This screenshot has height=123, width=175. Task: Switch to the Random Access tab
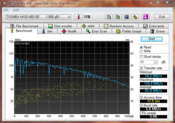[x=119, y=26]
